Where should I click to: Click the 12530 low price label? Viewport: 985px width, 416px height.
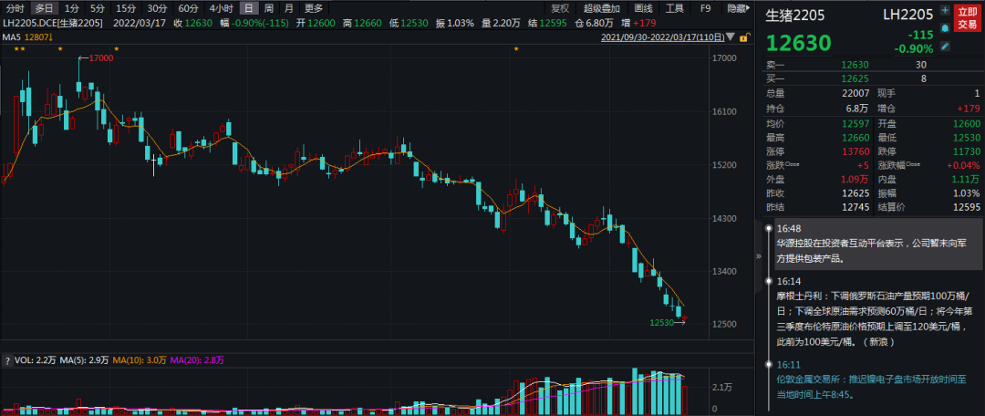pos(661,322)
